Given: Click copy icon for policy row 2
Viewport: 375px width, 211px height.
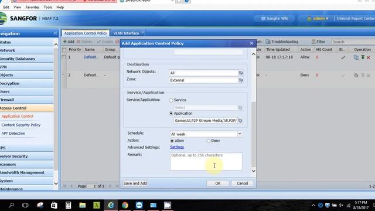Looking at the screenshot, I should [x=356, y=75].
